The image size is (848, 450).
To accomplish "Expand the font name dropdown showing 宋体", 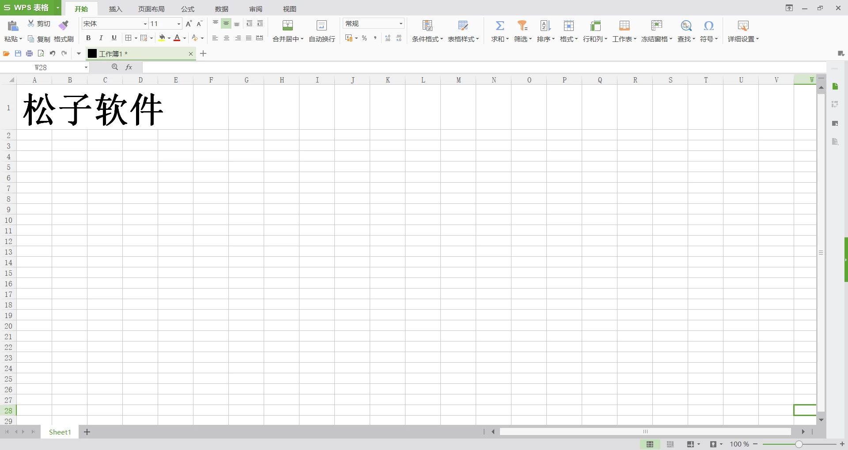I will 145,24.
